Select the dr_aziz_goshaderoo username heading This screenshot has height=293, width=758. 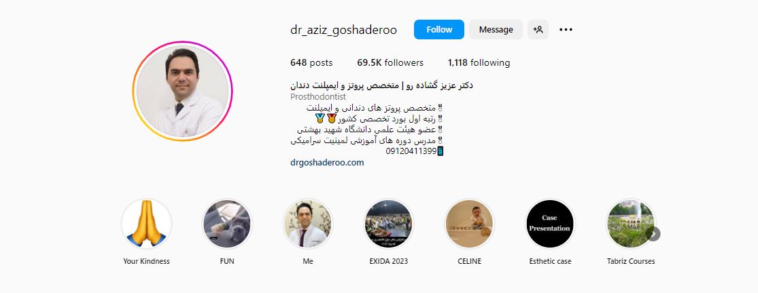point(344,30)
